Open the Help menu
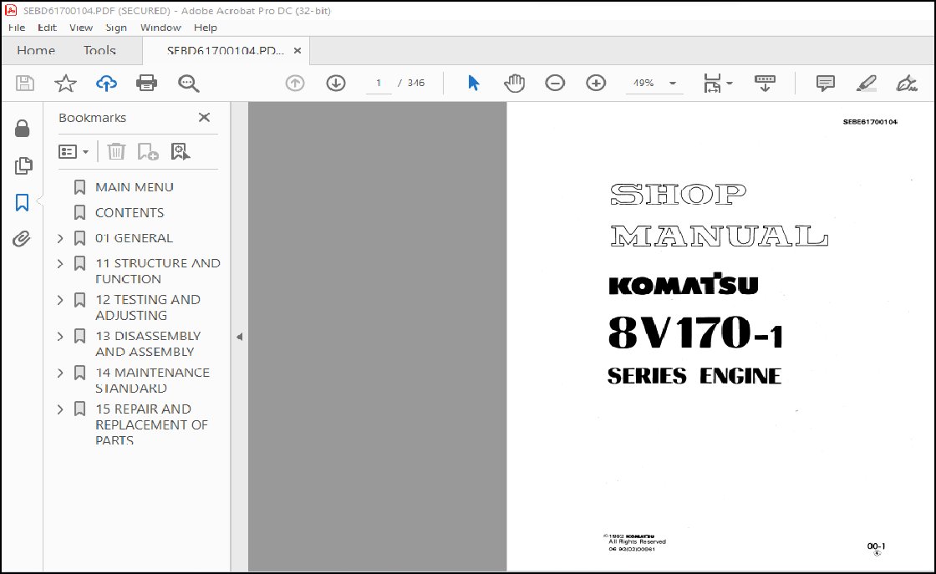Screen dimensions: 936x574 point(206,28)
